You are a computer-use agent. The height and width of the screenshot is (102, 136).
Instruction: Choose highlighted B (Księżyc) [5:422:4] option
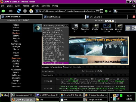tap(55, 63)
